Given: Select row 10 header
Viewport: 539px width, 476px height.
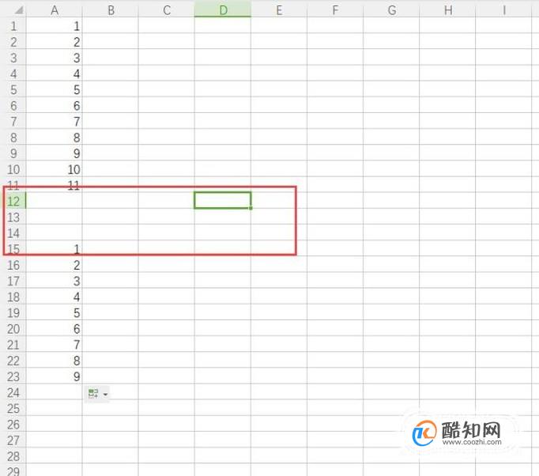Looking at the screenshot, I should click(x=13, y=169).
